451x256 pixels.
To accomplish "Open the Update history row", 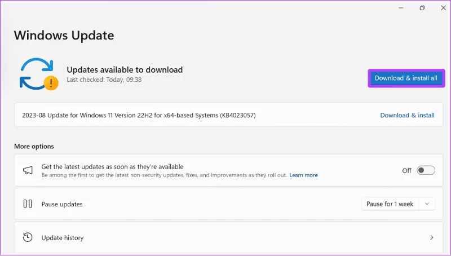I will [x=228, y=237].
